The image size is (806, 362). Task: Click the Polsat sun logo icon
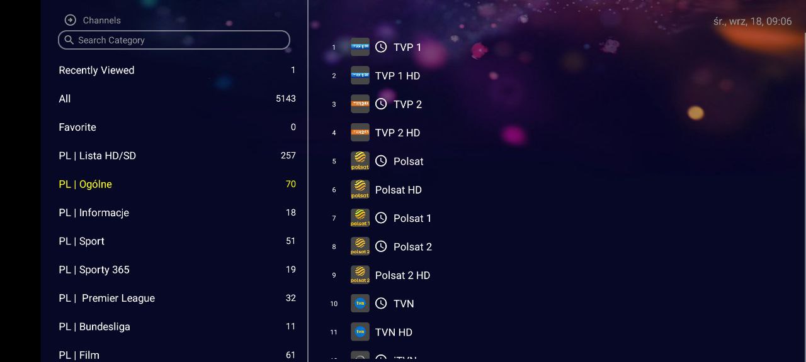[x=360, y=162]
